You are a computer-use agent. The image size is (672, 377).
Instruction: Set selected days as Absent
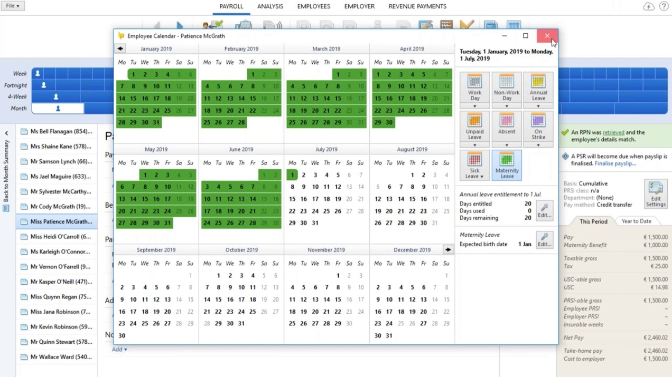point(506,124)
